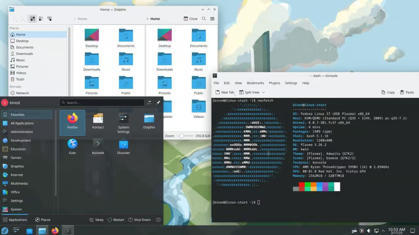Launch Kate text editor
419x235 pixels.
point(72,147)
